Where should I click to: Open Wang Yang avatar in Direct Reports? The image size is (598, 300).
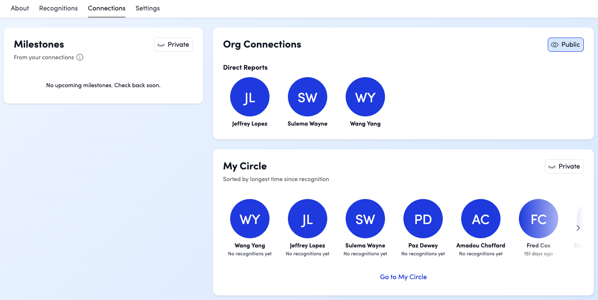(365, 97)
